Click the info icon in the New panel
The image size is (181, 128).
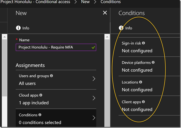[x=18, y=28]
